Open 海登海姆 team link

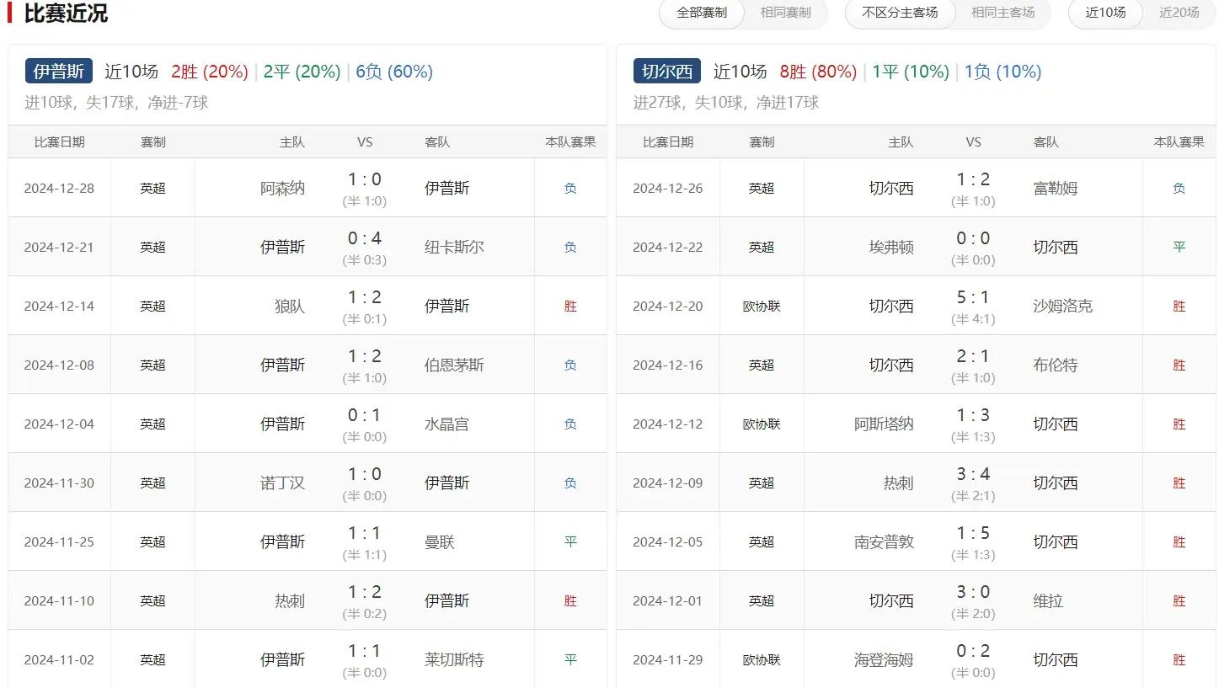884,659
